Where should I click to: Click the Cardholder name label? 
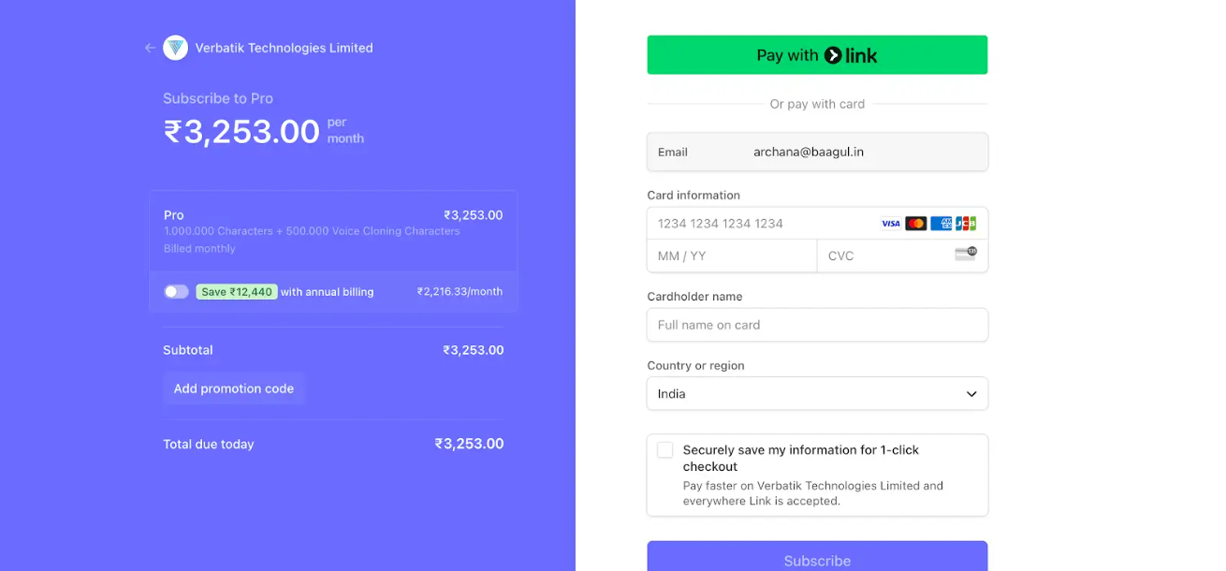[x=694, y=297]
